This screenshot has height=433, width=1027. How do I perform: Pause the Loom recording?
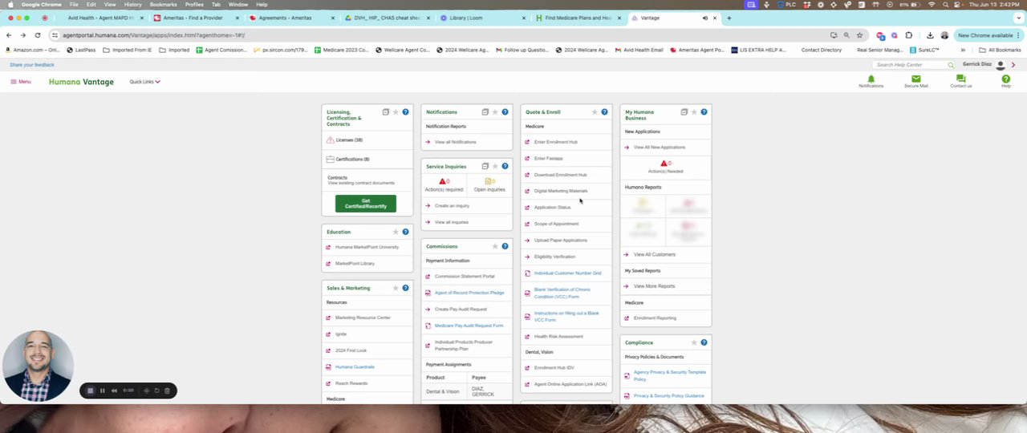(102, 391)
